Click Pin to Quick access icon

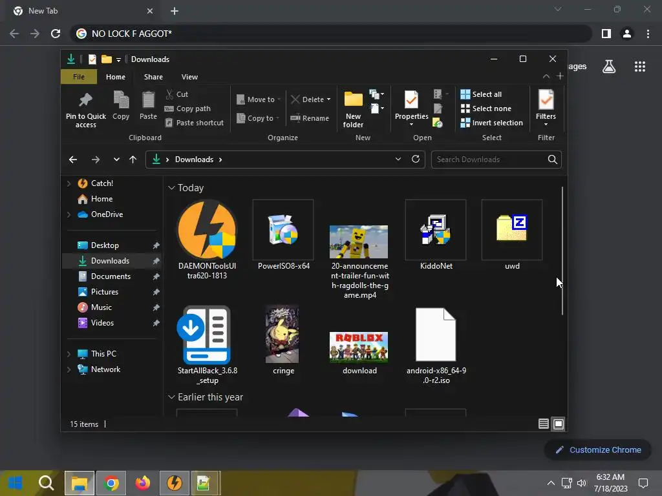[86, 100]
